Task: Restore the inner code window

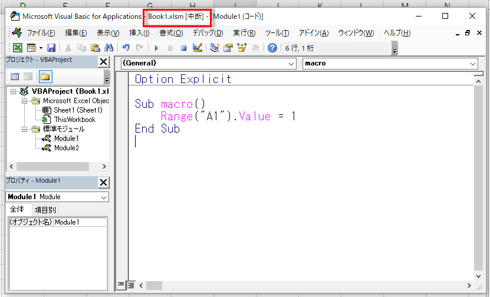Action: pyautogui.click(x=468, y=33)
